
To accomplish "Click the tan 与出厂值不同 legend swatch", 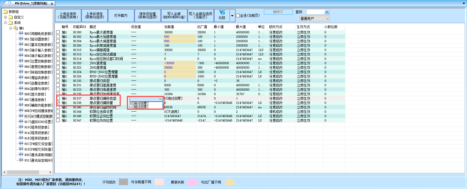I will click(x=230, y=182).
